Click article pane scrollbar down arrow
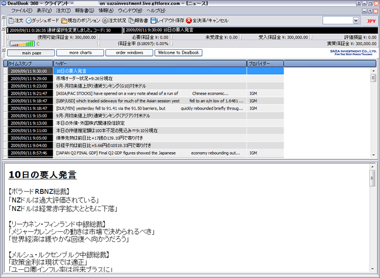This screenshot has height=278, width=380. 372,269
